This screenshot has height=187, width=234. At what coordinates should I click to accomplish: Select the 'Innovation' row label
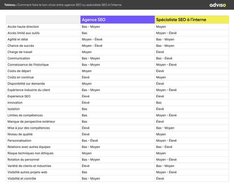click(x=15, y=103)
